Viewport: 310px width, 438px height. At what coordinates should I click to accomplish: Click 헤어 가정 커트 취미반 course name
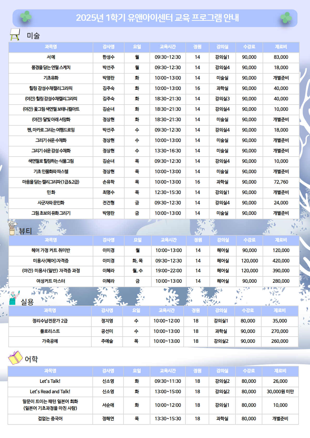point(51,250)
